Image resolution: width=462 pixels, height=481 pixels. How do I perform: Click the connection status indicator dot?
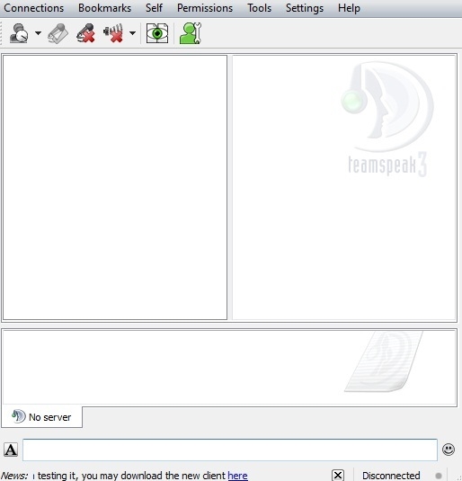[x=439, y=476]
